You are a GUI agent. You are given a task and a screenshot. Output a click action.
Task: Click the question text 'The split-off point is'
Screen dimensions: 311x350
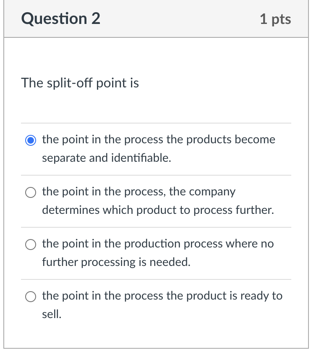pos(81,83)
